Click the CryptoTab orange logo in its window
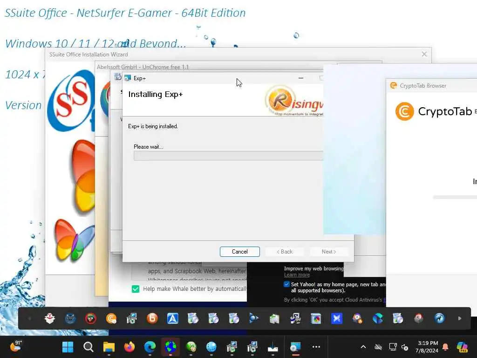This screenshot has height=358, width=477. (x=404, y=111)
